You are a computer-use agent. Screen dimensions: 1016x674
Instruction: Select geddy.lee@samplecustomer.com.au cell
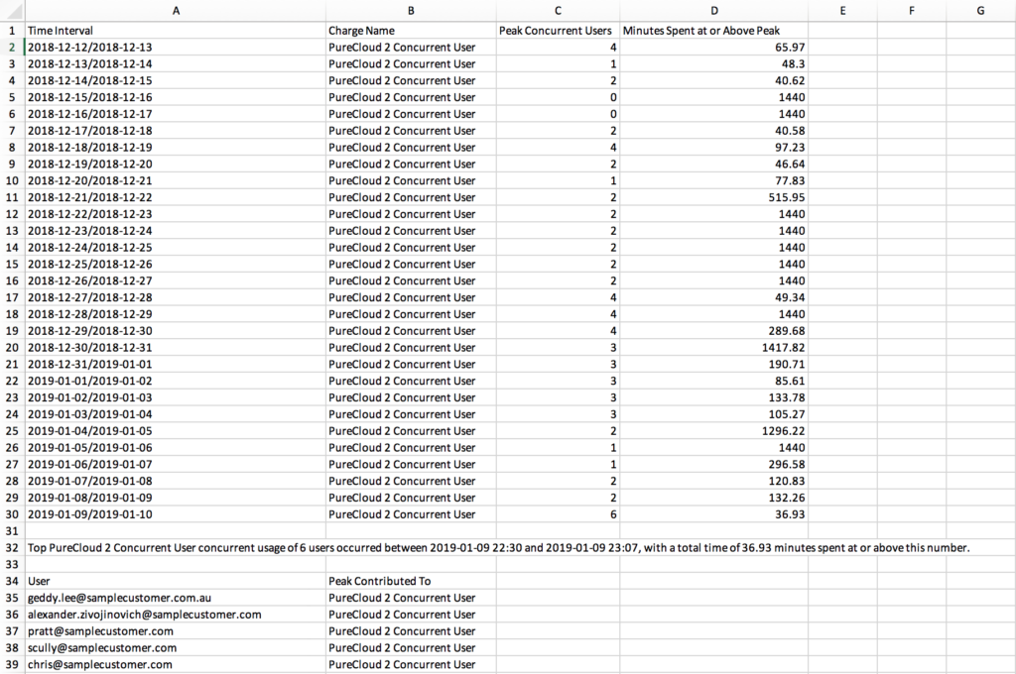pyautogui.click(x=176, y=599)
